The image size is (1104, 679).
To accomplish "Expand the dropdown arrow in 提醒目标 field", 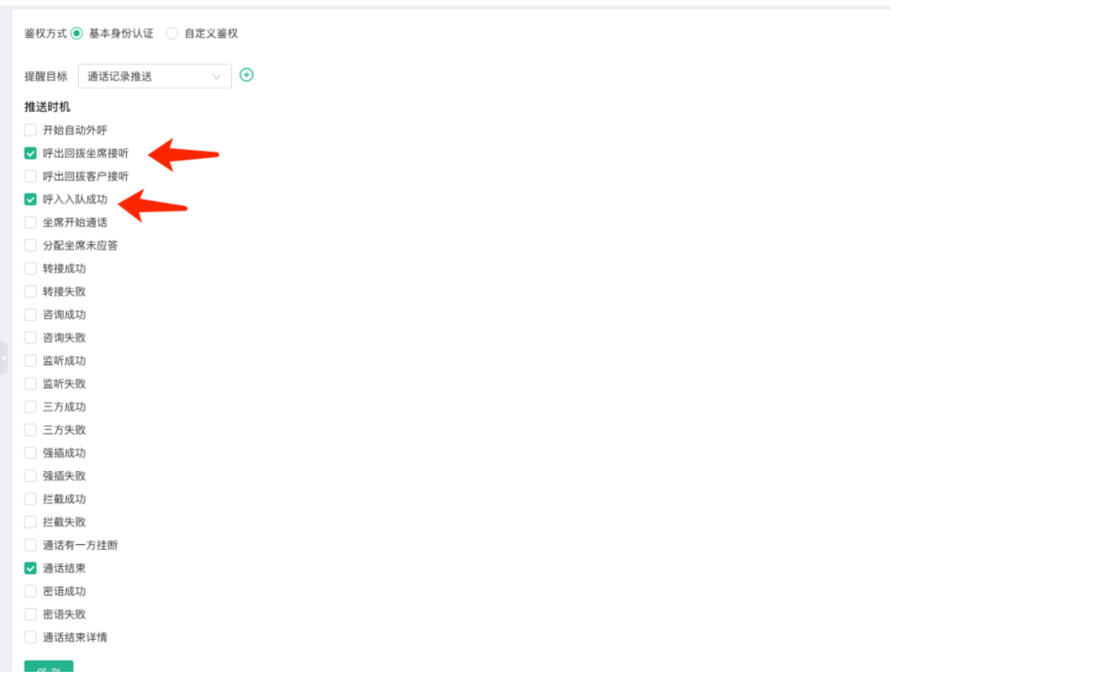I will pos(216,77).
